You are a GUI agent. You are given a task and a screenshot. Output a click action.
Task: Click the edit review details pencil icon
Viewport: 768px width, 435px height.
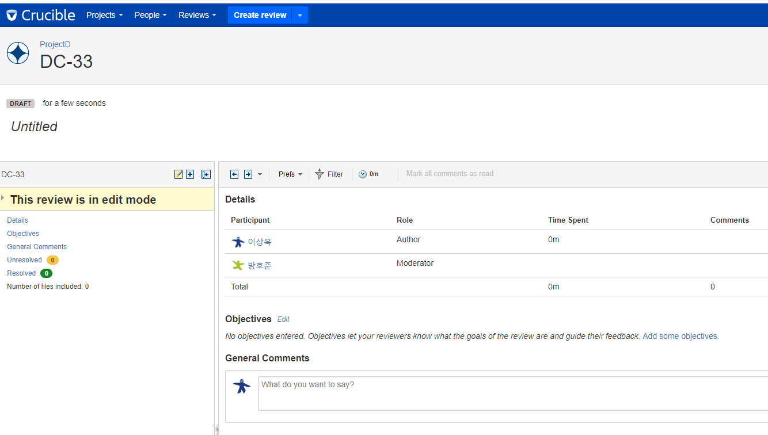178,174
